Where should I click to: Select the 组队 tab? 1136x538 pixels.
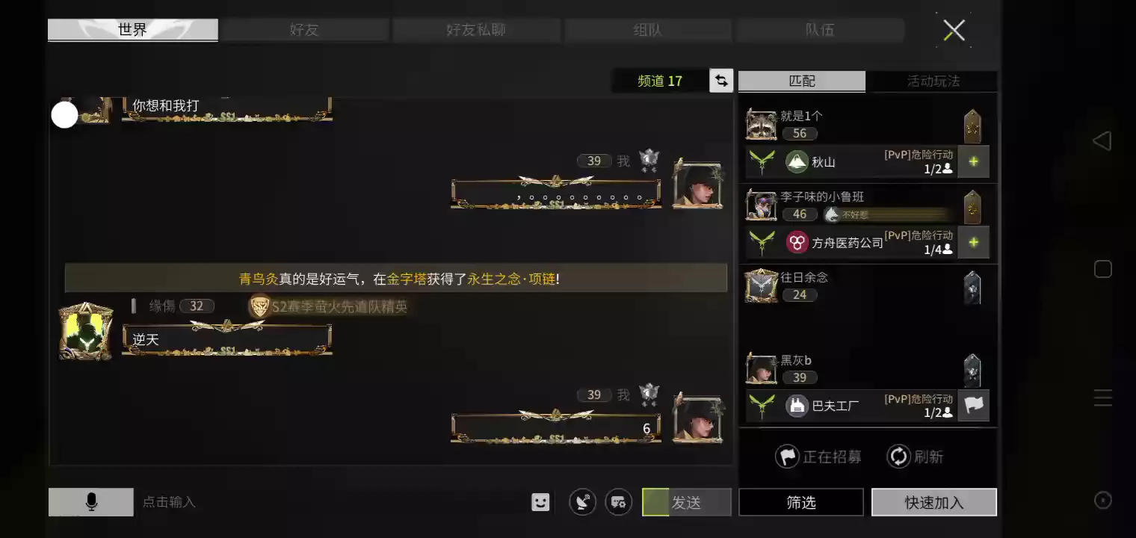pos(648,30)
